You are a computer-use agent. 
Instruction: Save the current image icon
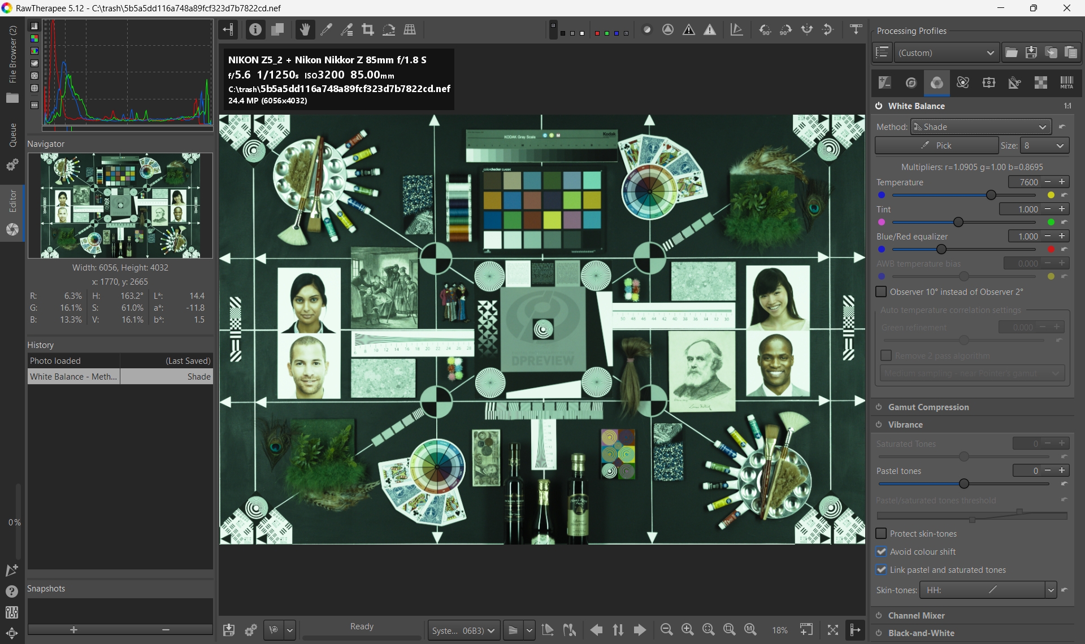(229, 630)
